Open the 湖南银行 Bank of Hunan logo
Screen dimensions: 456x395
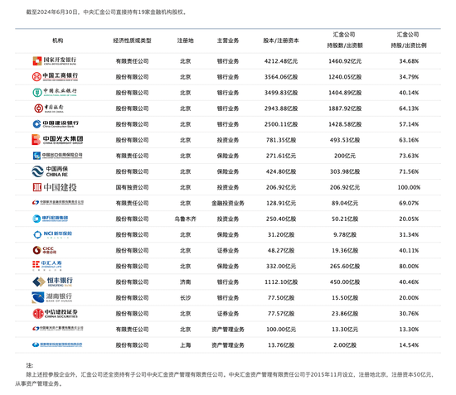coord(51,297)
